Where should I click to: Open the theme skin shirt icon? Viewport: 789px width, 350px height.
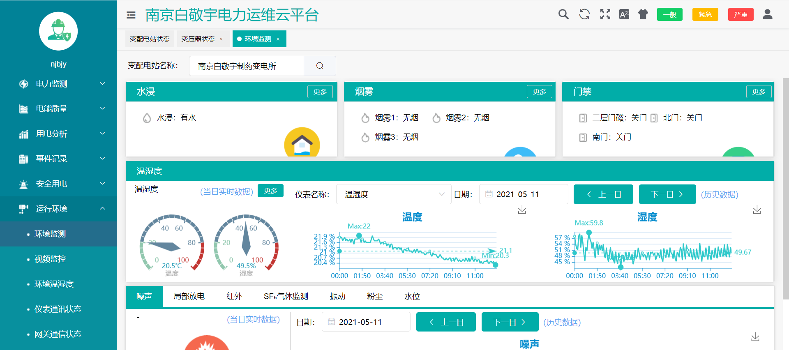643,14
